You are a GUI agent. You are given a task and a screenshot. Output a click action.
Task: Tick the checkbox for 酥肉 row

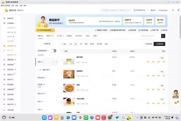(62, 88)
